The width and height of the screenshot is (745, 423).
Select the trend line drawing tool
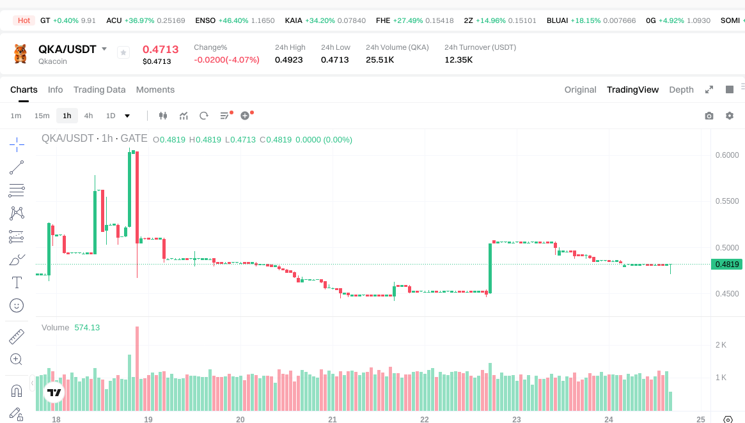(17, 167)
